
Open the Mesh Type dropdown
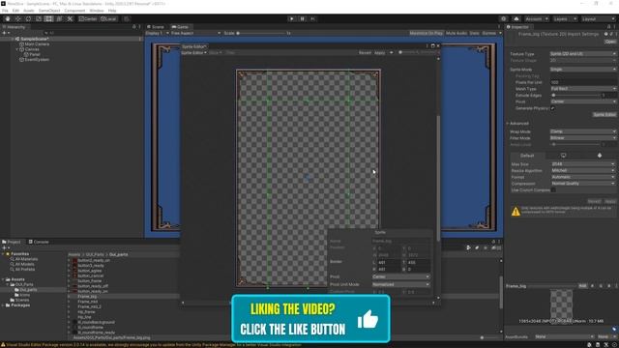coord(583,89)
